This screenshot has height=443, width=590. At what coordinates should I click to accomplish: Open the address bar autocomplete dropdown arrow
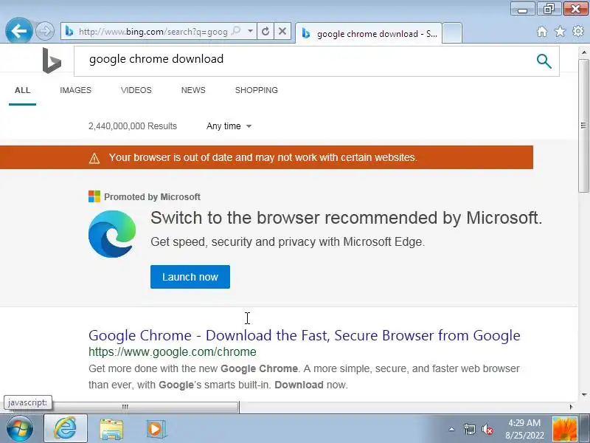tap(250, 31)
